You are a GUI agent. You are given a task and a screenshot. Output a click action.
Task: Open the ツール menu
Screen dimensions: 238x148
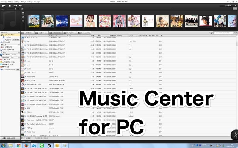29,1
